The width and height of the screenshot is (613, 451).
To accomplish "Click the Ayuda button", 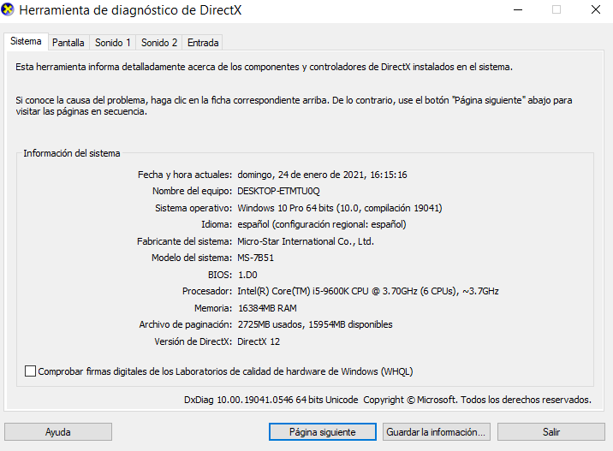I will 58,432.
